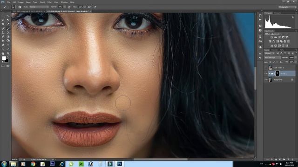Toggle pressure for size in options bar
The width and height of the screenshot is (298, 167).
95,7
